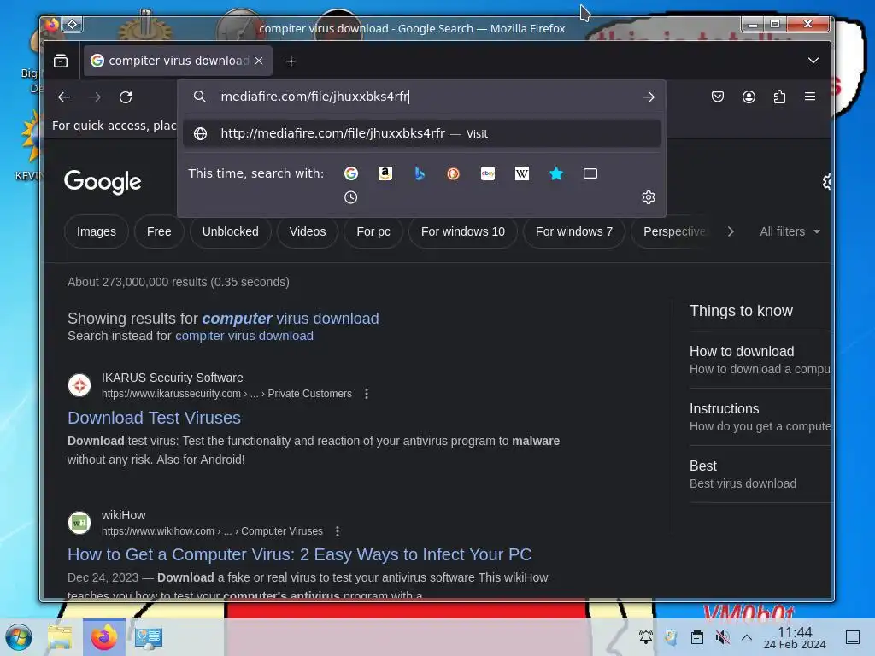Open Firefox account icon
875x656 pixels.
point(749,97)
